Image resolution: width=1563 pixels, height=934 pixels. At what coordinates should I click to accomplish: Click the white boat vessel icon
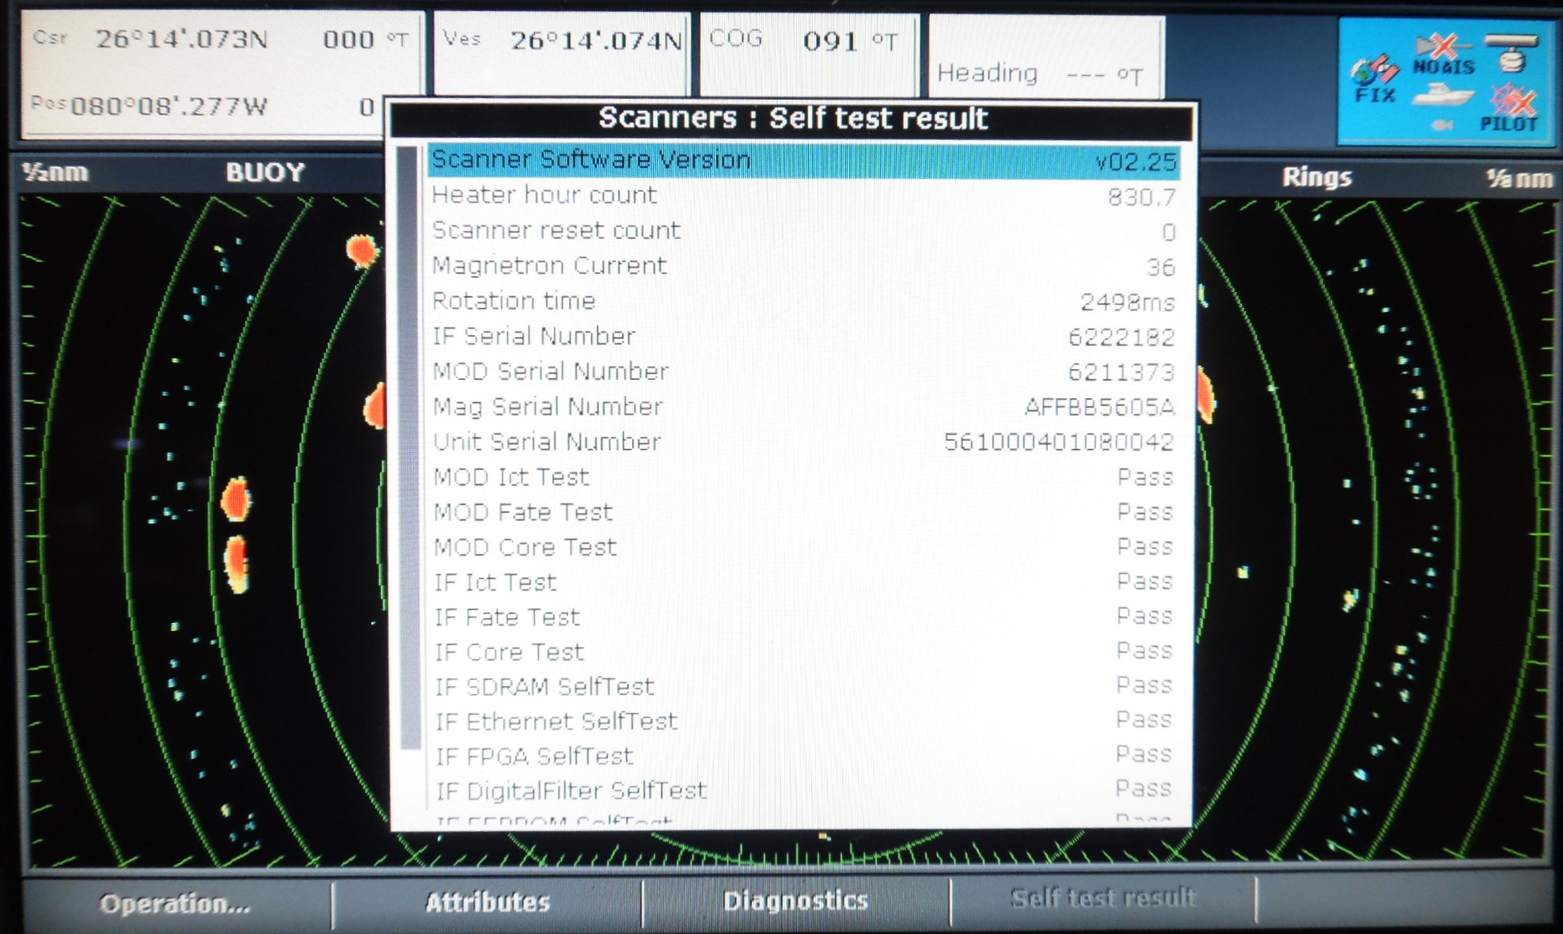(x=1443, y=96)
